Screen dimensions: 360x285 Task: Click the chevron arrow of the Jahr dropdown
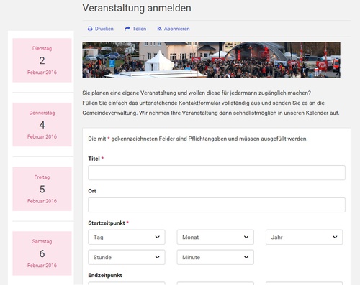(x=335, y=237)
